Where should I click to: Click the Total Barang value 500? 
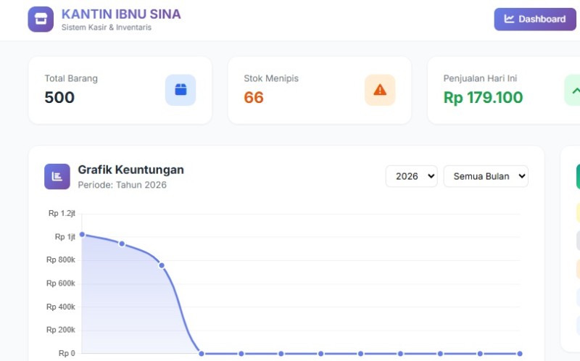click(59, 97)
